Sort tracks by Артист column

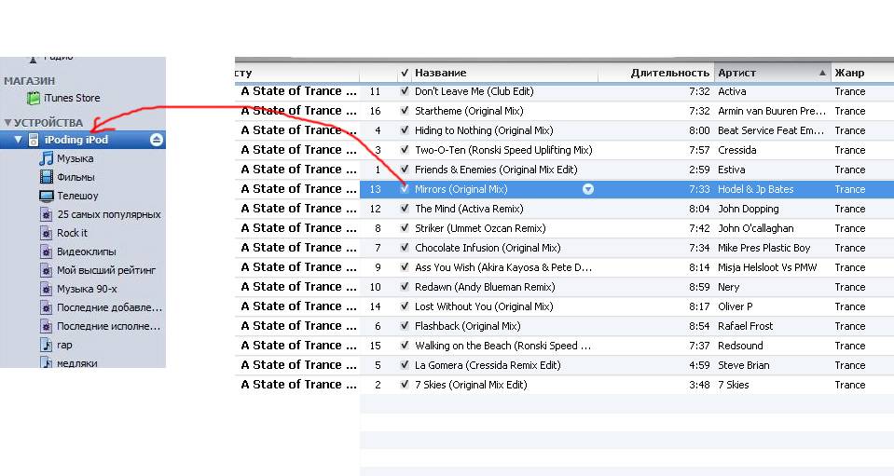(736, 73)
